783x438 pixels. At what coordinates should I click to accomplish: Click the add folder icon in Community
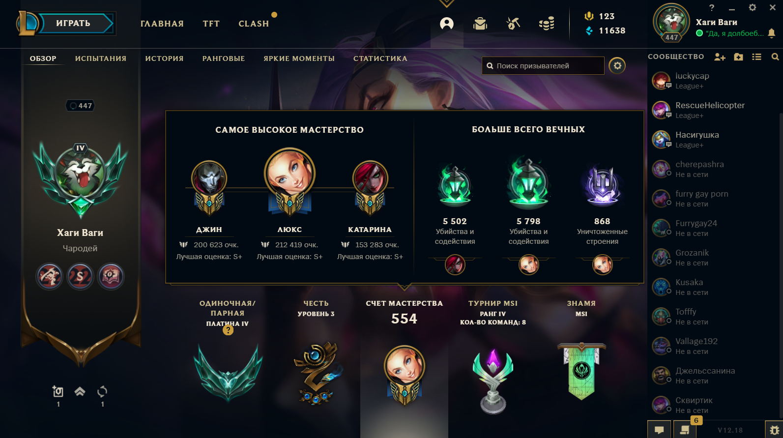738,57
